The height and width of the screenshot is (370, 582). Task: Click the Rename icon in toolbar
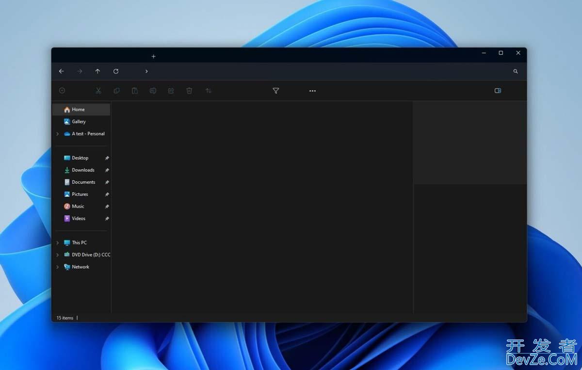[153, 91]
